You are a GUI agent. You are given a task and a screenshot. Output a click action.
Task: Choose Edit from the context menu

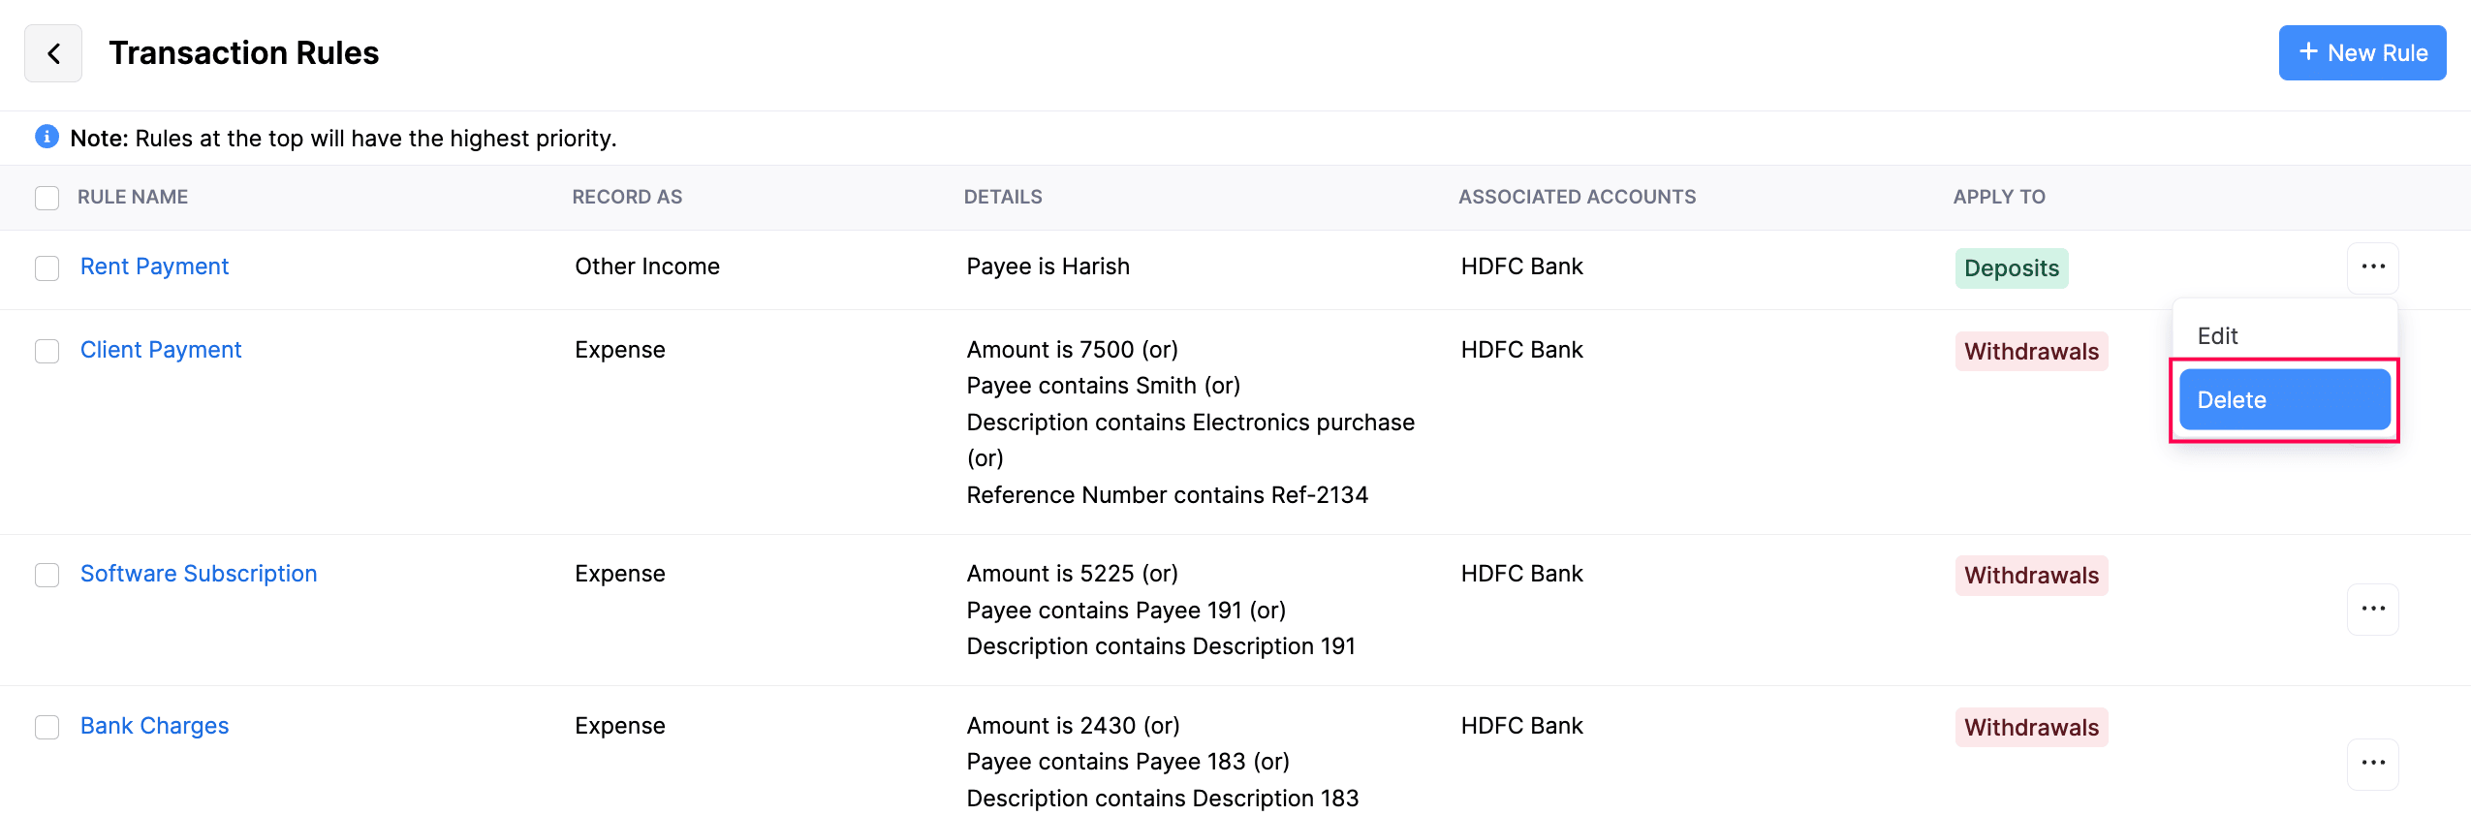[x=2217, y=336]
